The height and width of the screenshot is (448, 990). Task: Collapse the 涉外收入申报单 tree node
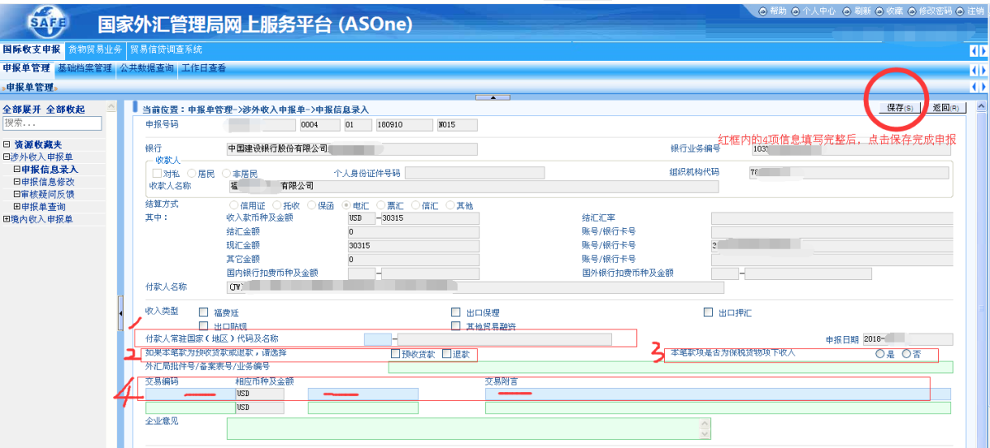7,157
